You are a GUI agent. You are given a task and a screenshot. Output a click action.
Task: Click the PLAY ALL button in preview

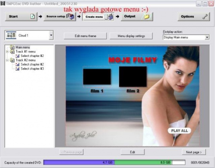[179, 131]
